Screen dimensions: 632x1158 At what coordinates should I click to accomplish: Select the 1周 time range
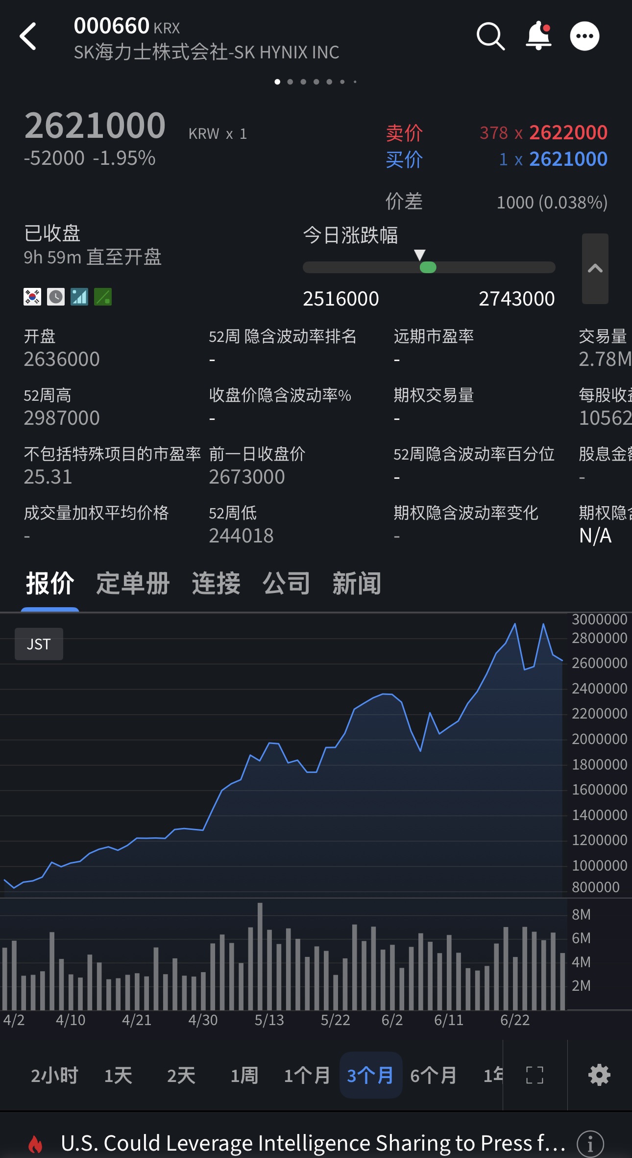244,1075
